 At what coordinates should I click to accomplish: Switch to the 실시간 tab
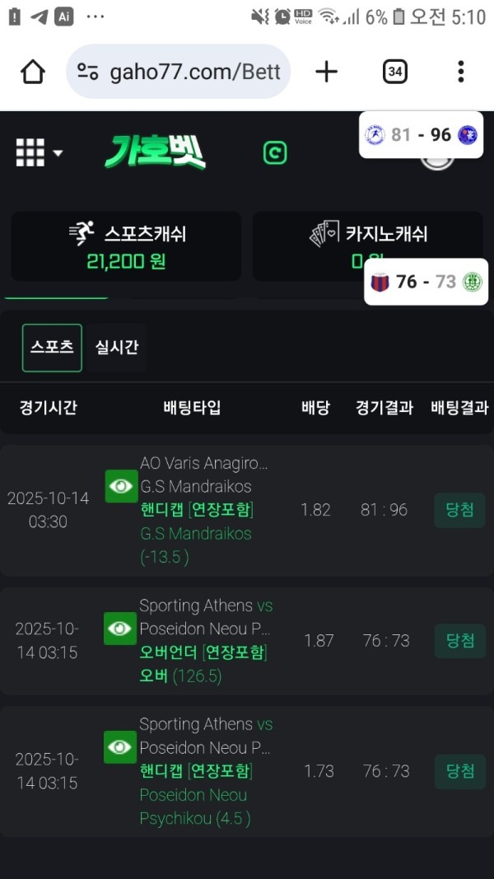point(117,348)
